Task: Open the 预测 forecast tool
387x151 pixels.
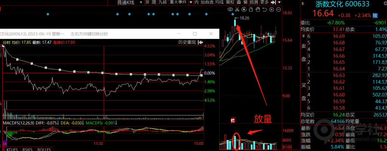Action: pos(254,2)
